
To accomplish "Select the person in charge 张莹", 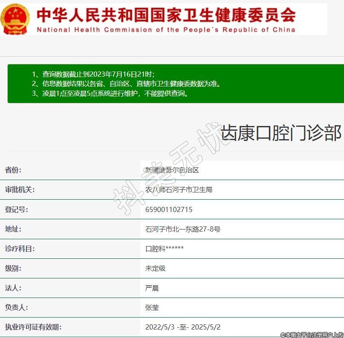I will tap(152, 307).
